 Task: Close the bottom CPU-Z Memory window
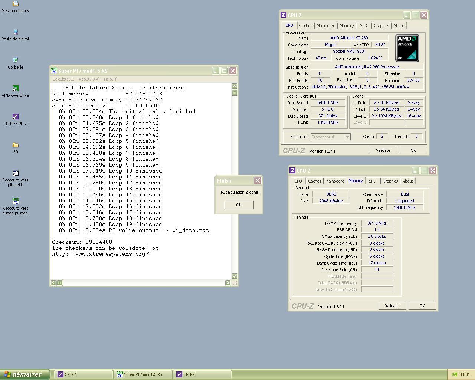pyautogui.click(x=433, y=170)
